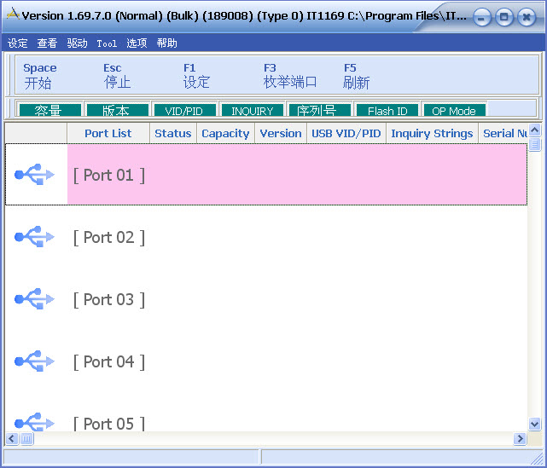The width and height of the screenshot is (547, 468).
Task: Toggle the 容量 capacity column button
Action: click(49, 111)
